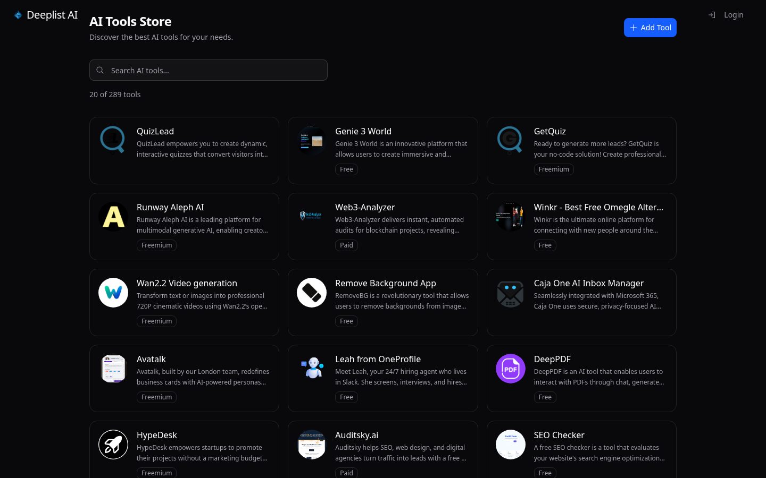This screenshot has height=478, width=766.
Task: Open the Avatalk title
Action: point(151,359)
